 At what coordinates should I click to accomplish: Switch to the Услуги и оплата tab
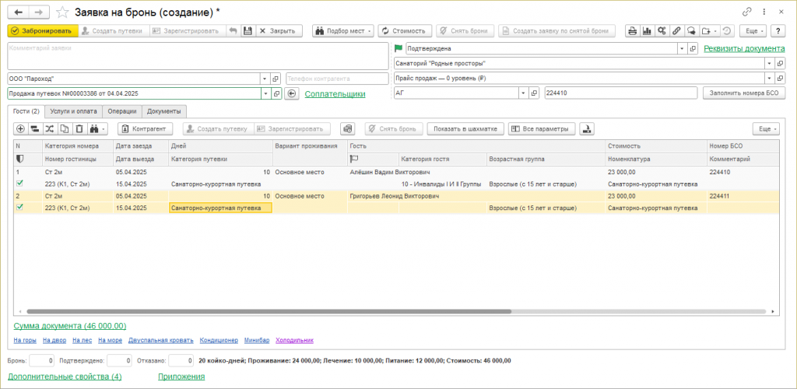click(74, 110)
